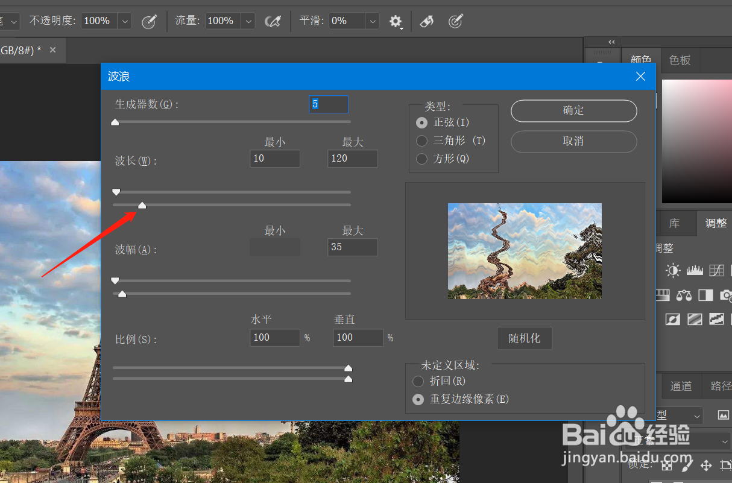Switch to the 色板 panel tab
Image resolution: width=732 pixels, height=483 pixels.
click(680, 60)
